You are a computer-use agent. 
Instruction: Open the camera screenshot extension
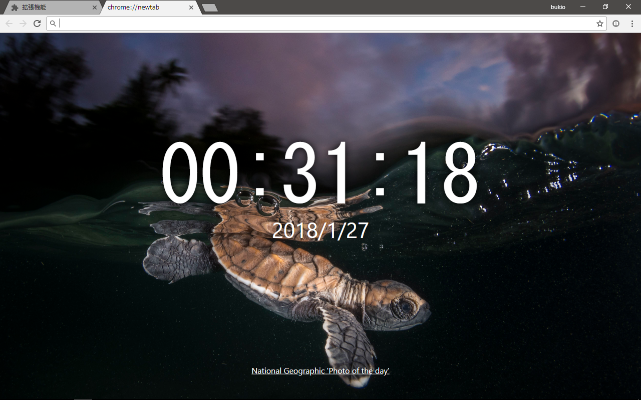616,23
